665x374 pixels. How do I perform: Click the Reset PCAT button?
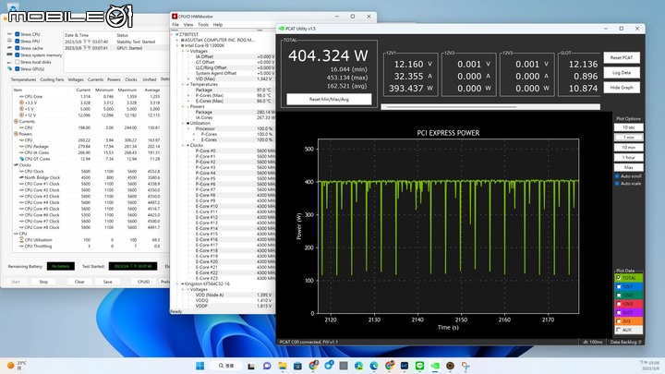622,57
